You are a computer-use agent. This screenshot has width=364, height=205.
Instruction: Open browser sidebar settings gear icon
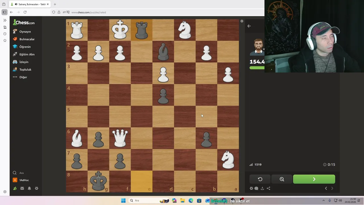tap(5, 192)
